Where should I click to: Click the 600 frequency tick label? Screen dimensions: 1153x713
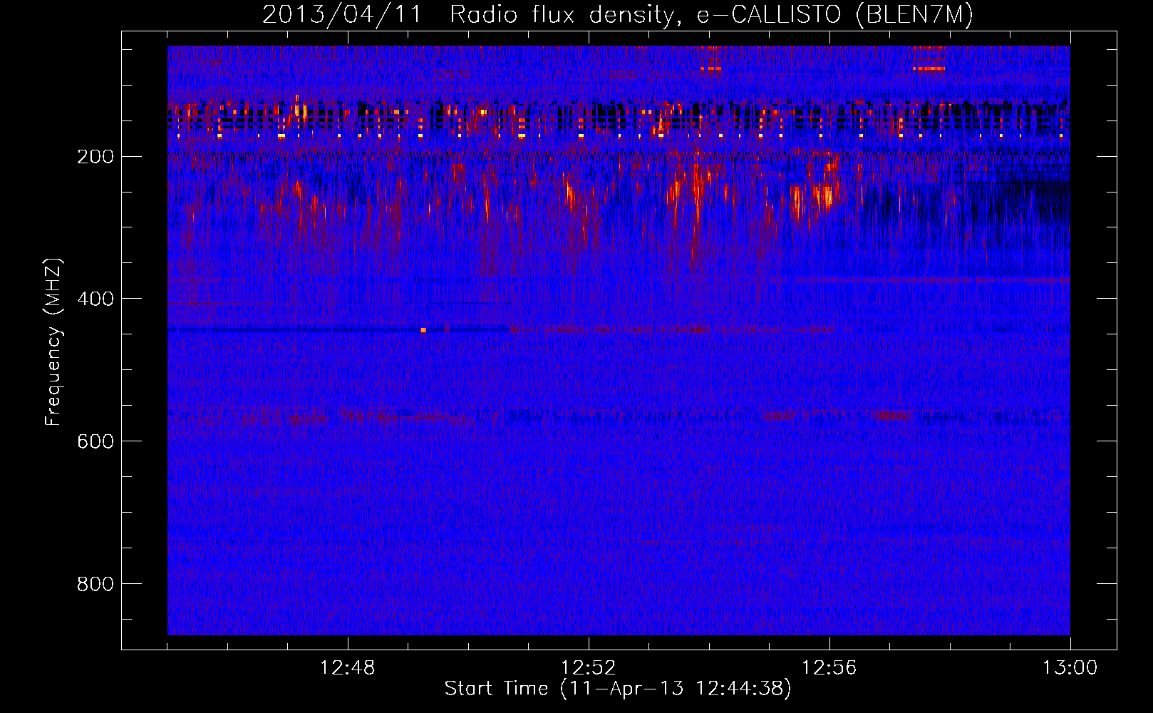click(95, 441)
